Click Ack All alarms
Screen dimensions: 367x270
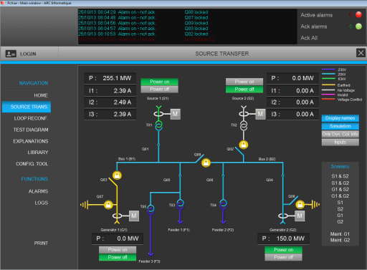pos(309,38)
